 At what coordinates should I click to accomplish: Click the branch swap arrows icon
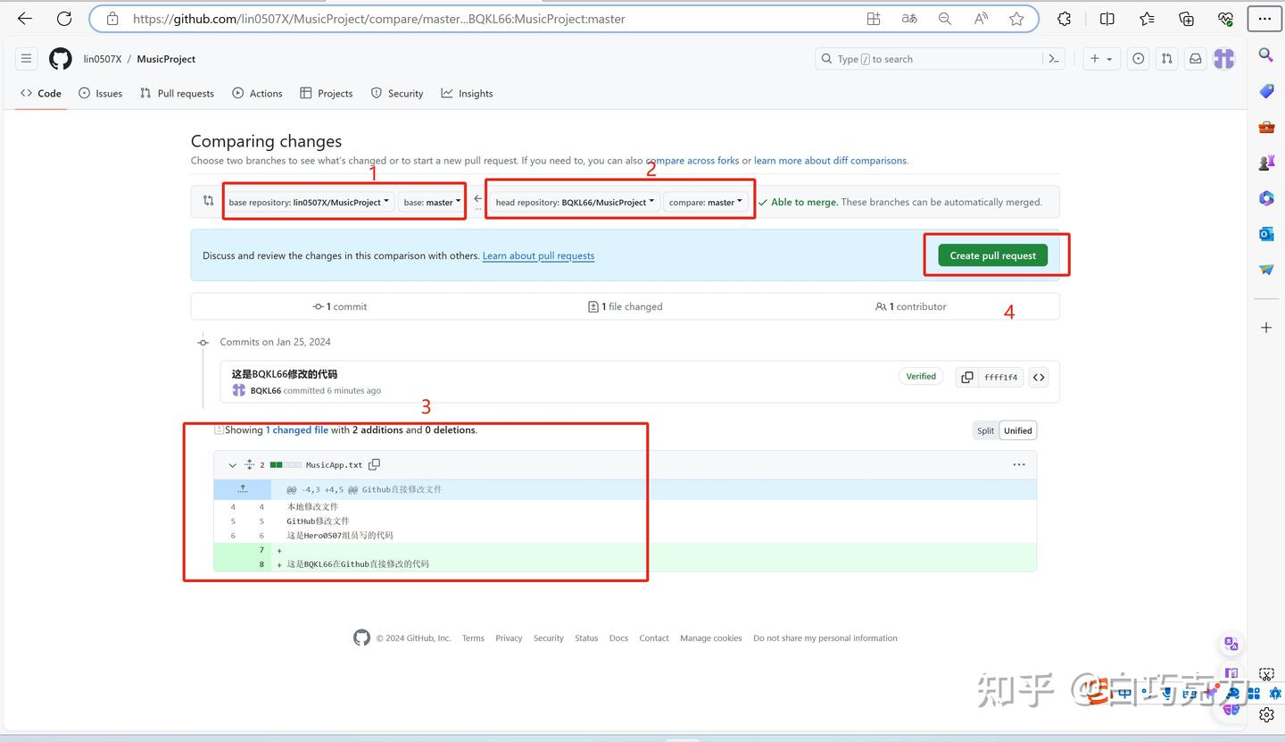point(205,201)
